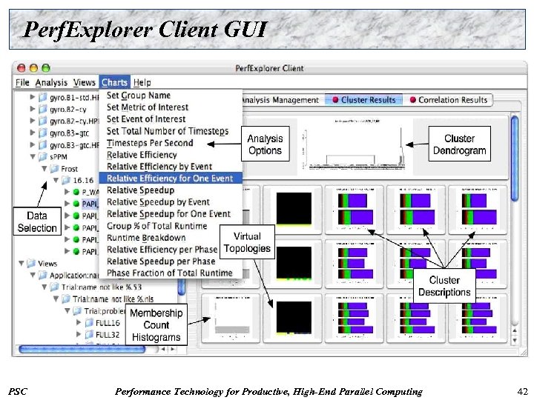Click the Views folder icon

point(31,263)
